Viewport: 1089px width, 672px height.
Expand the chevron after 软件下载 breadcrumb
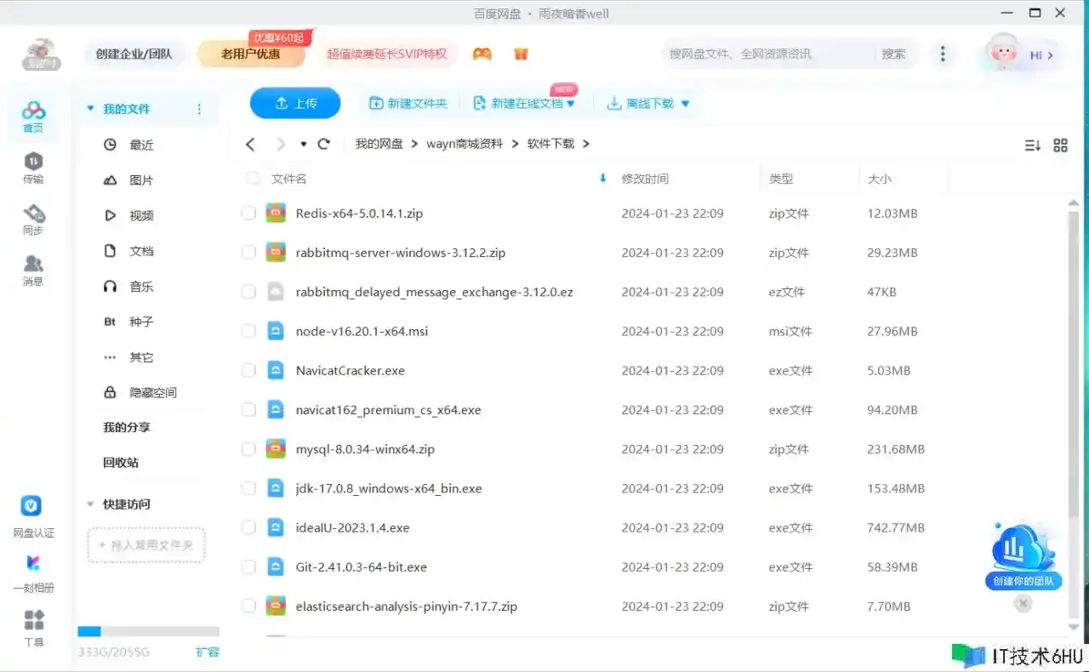[x=585, y=144]
